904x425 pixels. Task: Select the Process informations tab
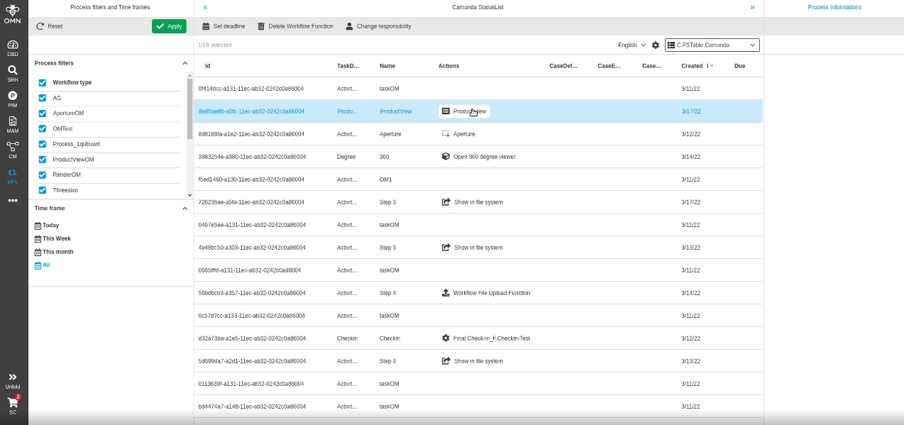click(x=834, y=7)
